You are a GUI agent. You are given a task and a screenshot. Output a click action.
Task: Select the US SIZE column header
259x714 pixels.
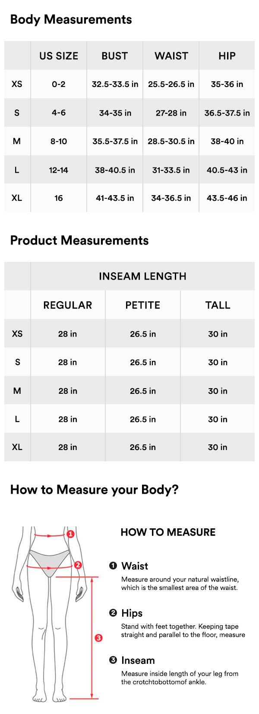[x=59, y=56]
